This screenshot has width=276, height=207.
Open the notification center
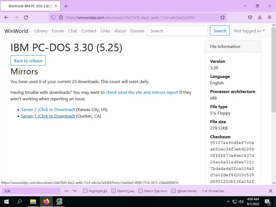[267, 202]
